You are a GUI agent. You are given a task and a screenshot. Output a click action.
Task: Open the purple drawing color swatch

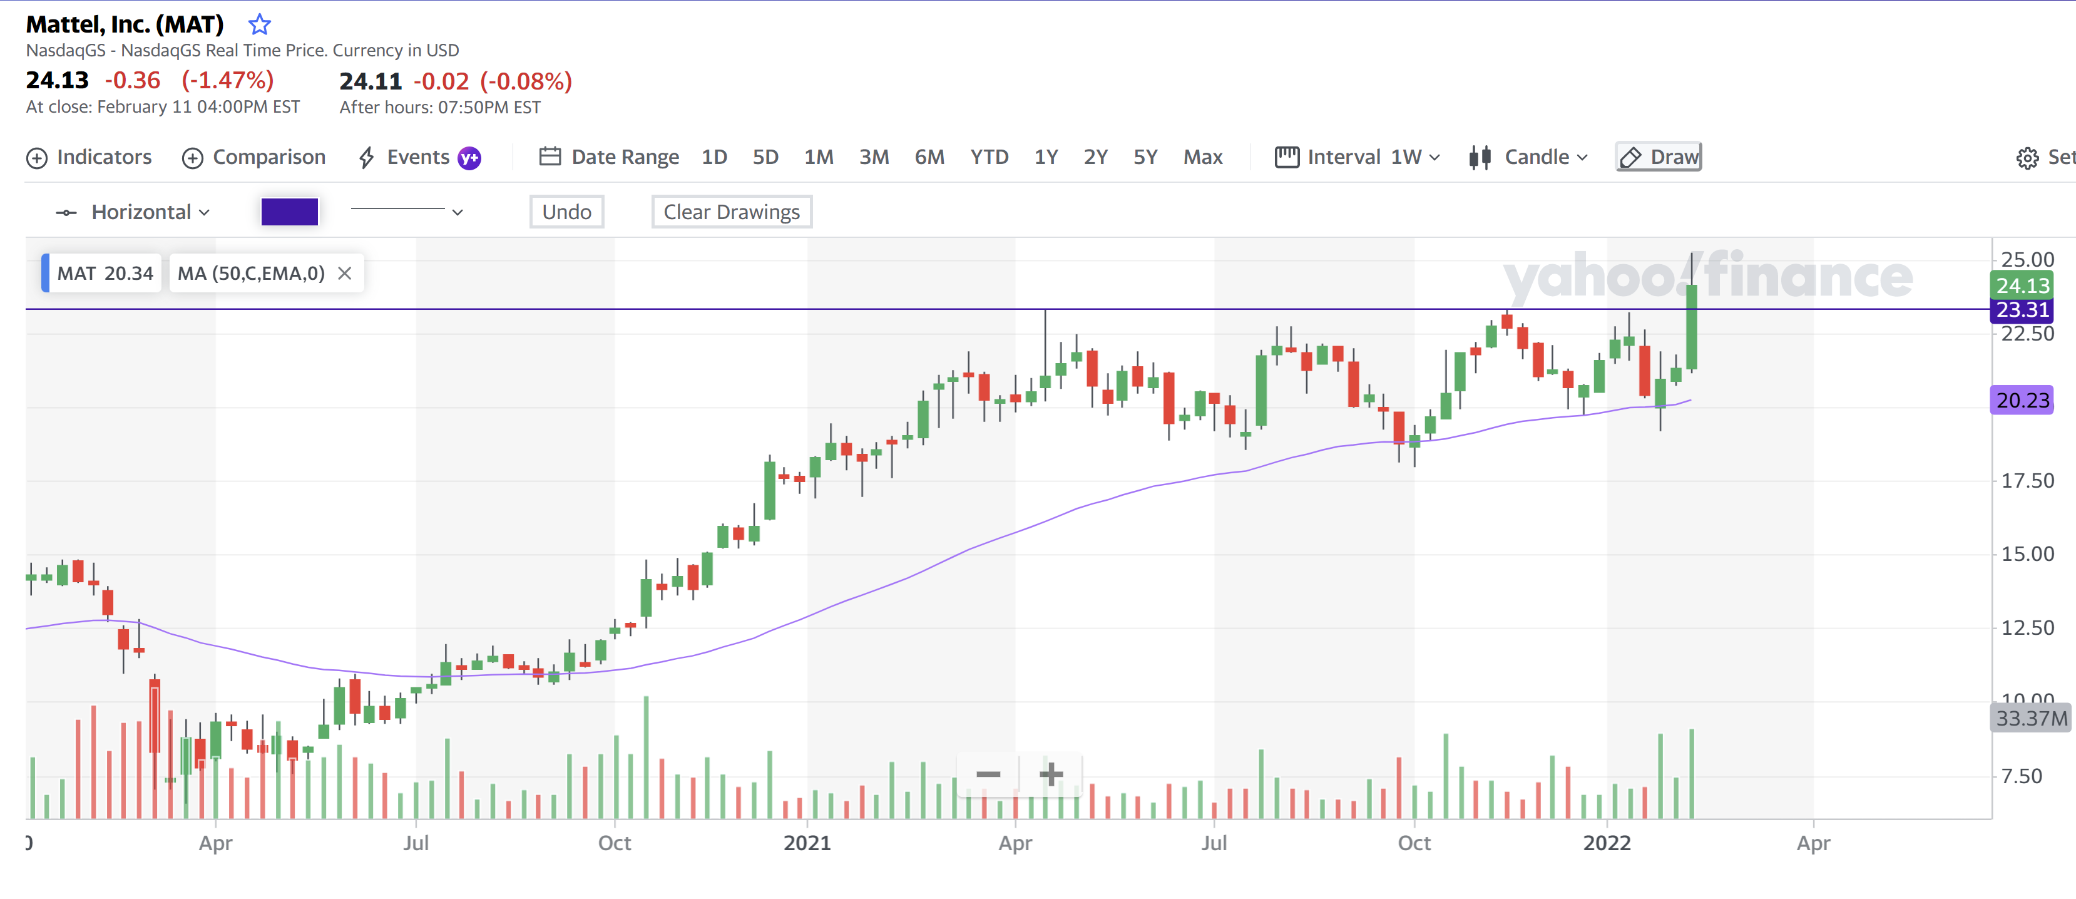click(x=290, y=212)
